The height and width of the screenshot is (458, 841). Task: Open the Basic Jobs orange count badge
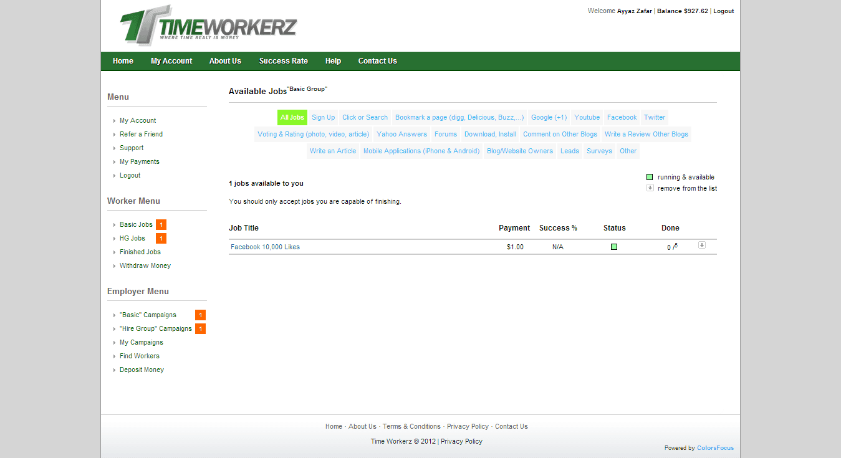[161, 225]
